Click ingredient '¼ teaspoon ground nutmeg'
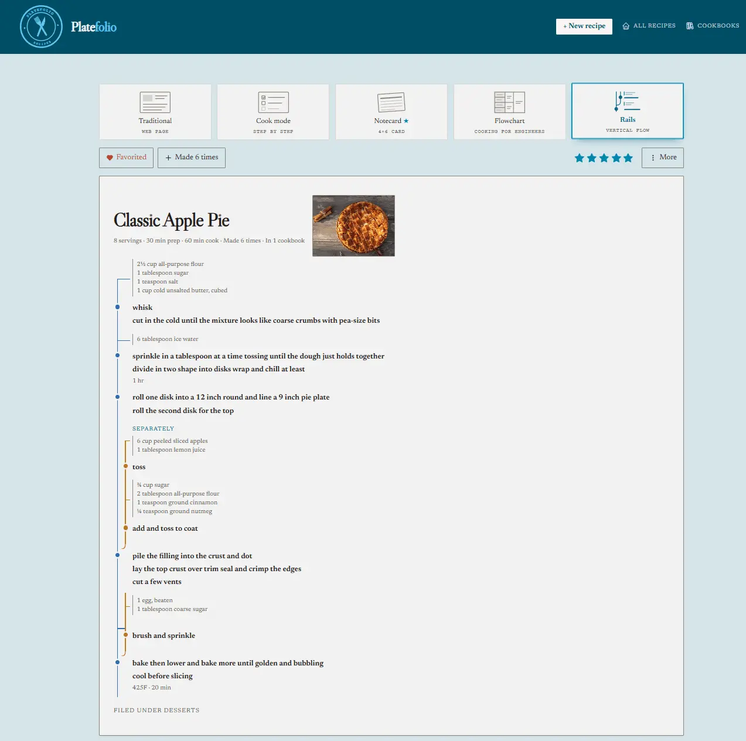The height and width of the screenshot is (741, 746). pos(175,511)
